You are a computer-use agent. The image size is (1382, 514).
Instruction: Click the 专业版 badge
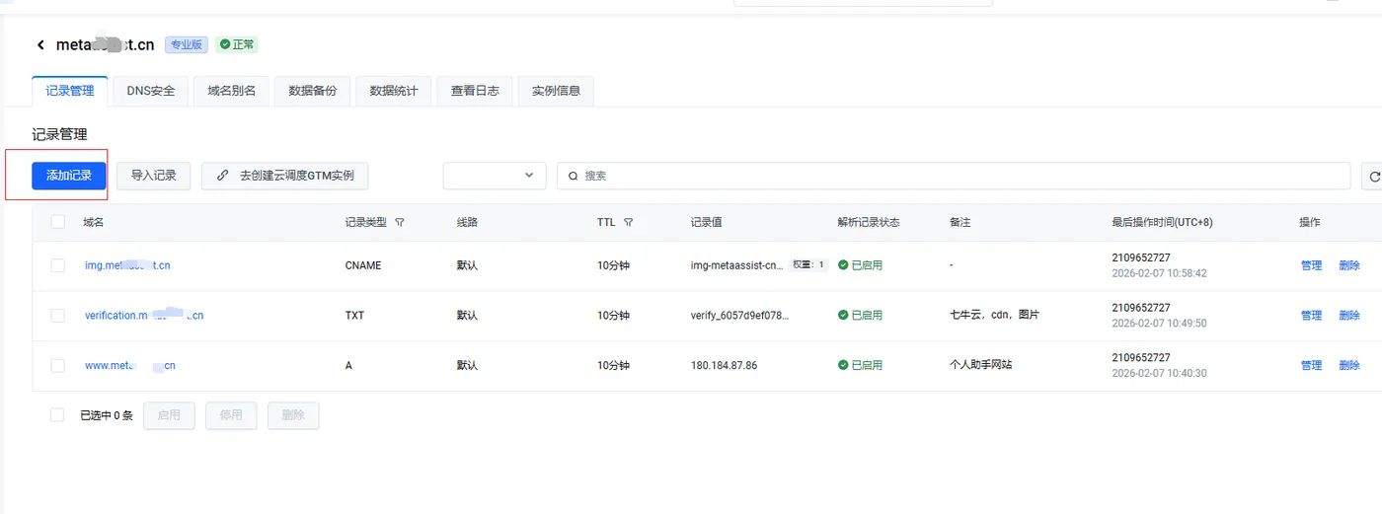pos(186,44)
